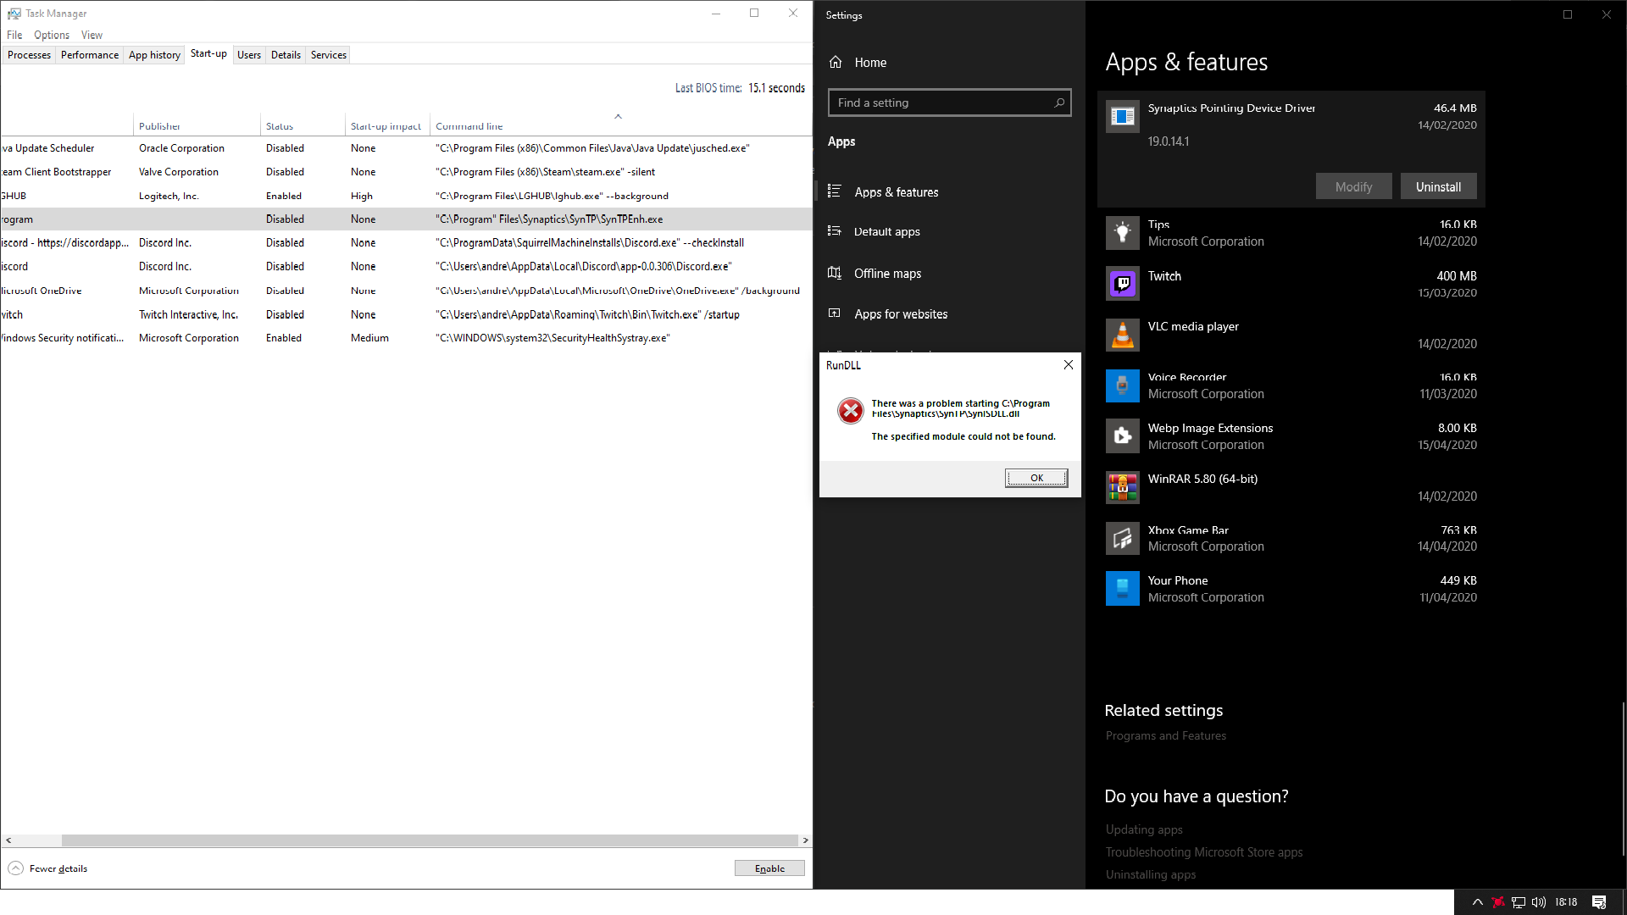Open the File menu in Task Manager
The height and width of the screenshot is (915, 1627).
(x=14, y=35)
